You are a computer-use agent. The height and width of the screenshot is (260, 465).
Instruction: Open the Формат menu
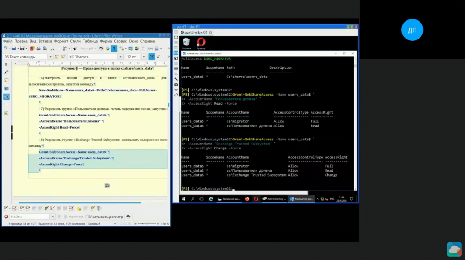click(x=61, y=41)
